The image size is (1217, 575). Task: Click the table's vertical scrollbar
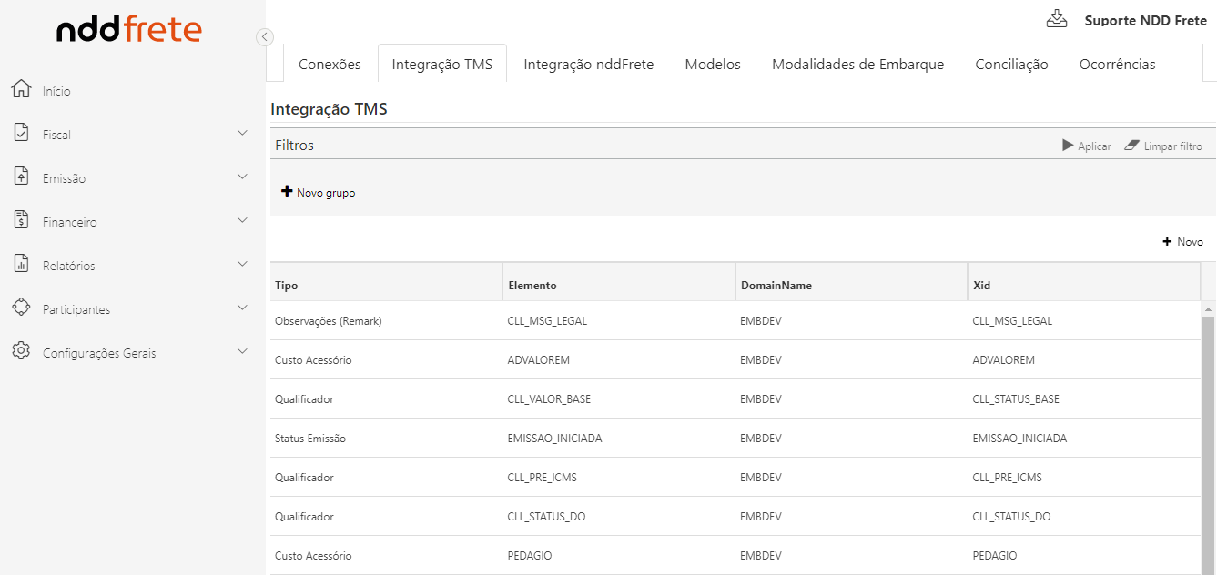coord(1208,437)
